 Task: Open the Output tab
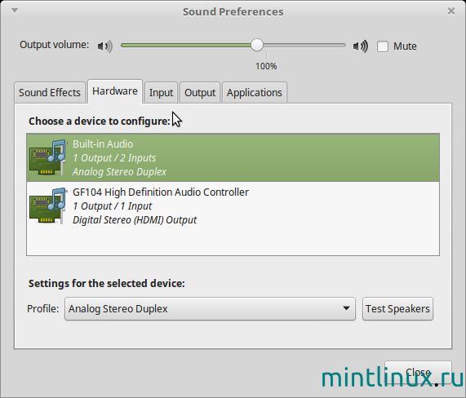coord(200,92)
